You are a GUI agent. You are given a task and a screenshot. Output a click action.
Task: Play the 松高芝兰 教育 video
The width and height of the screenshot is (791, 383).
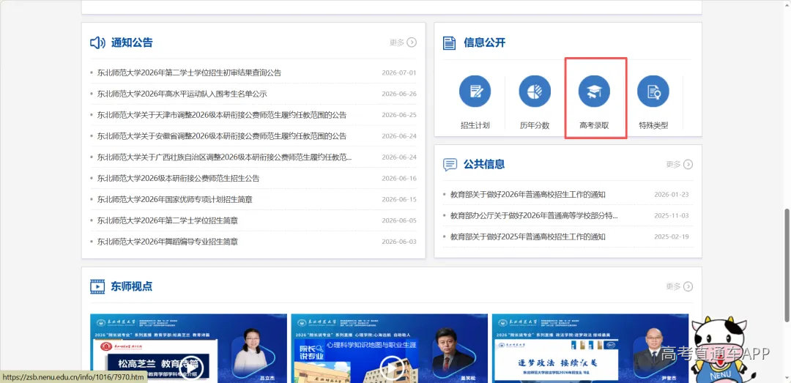pos(191,368)
